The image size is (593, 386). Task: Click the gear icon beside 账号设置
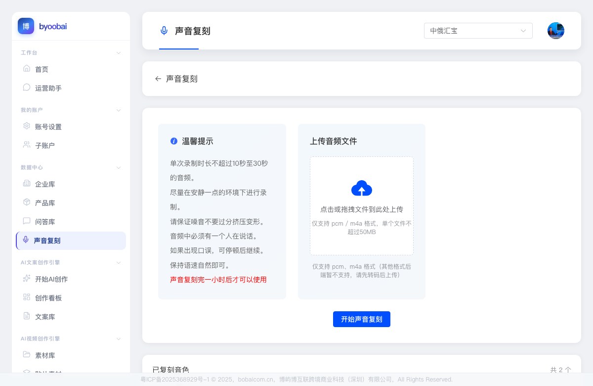tap(27, 126)
